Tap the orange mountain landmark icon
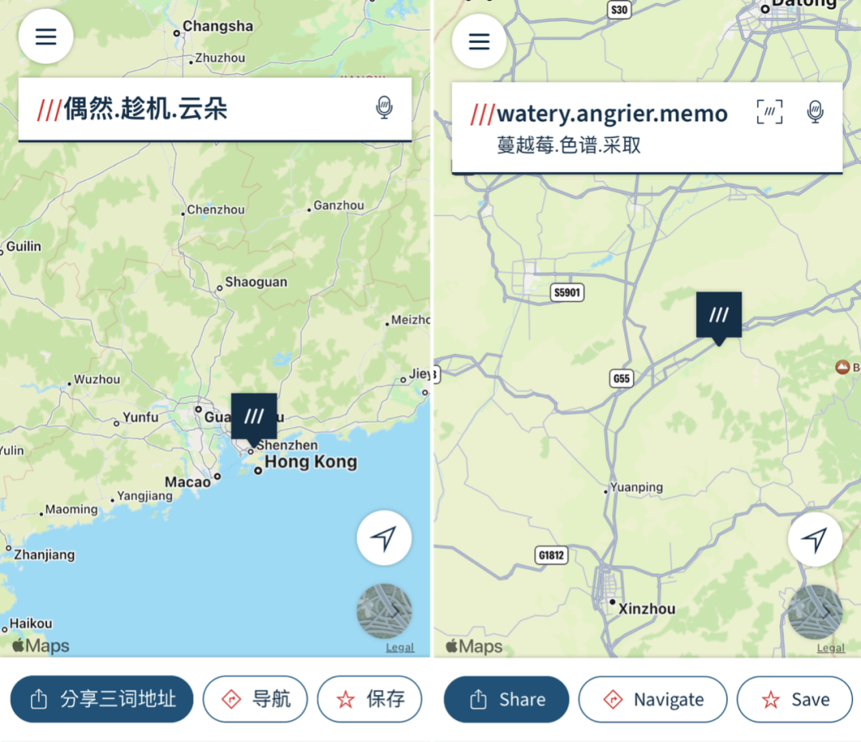The width and height of the screenshot is (861, 742). 843,367
